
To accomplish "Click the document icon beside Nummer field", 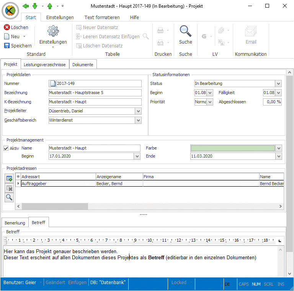I will [53, 83].
